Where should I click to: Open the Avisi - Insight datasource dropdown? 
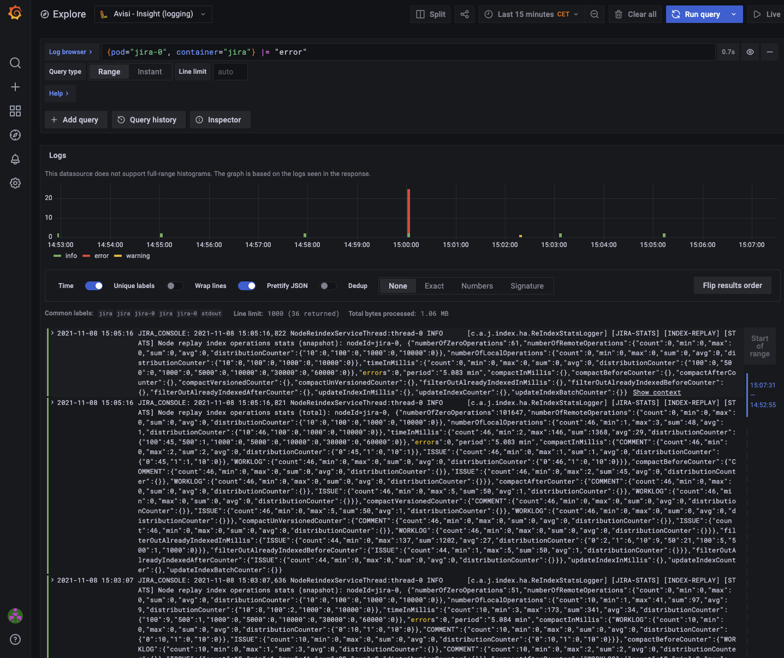[x=153, y=14]
